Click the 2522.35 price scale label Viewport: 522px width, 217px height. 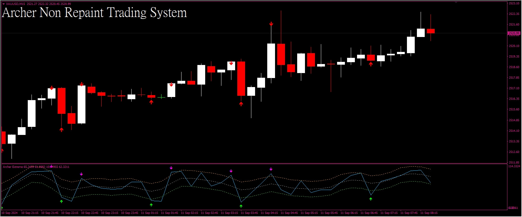(x=514, y=14)
